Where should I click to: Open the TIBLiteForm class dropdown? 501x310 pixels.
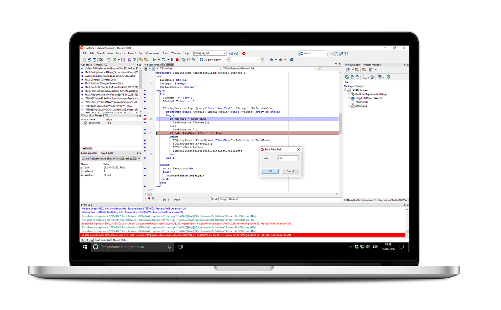pos(220,69)
